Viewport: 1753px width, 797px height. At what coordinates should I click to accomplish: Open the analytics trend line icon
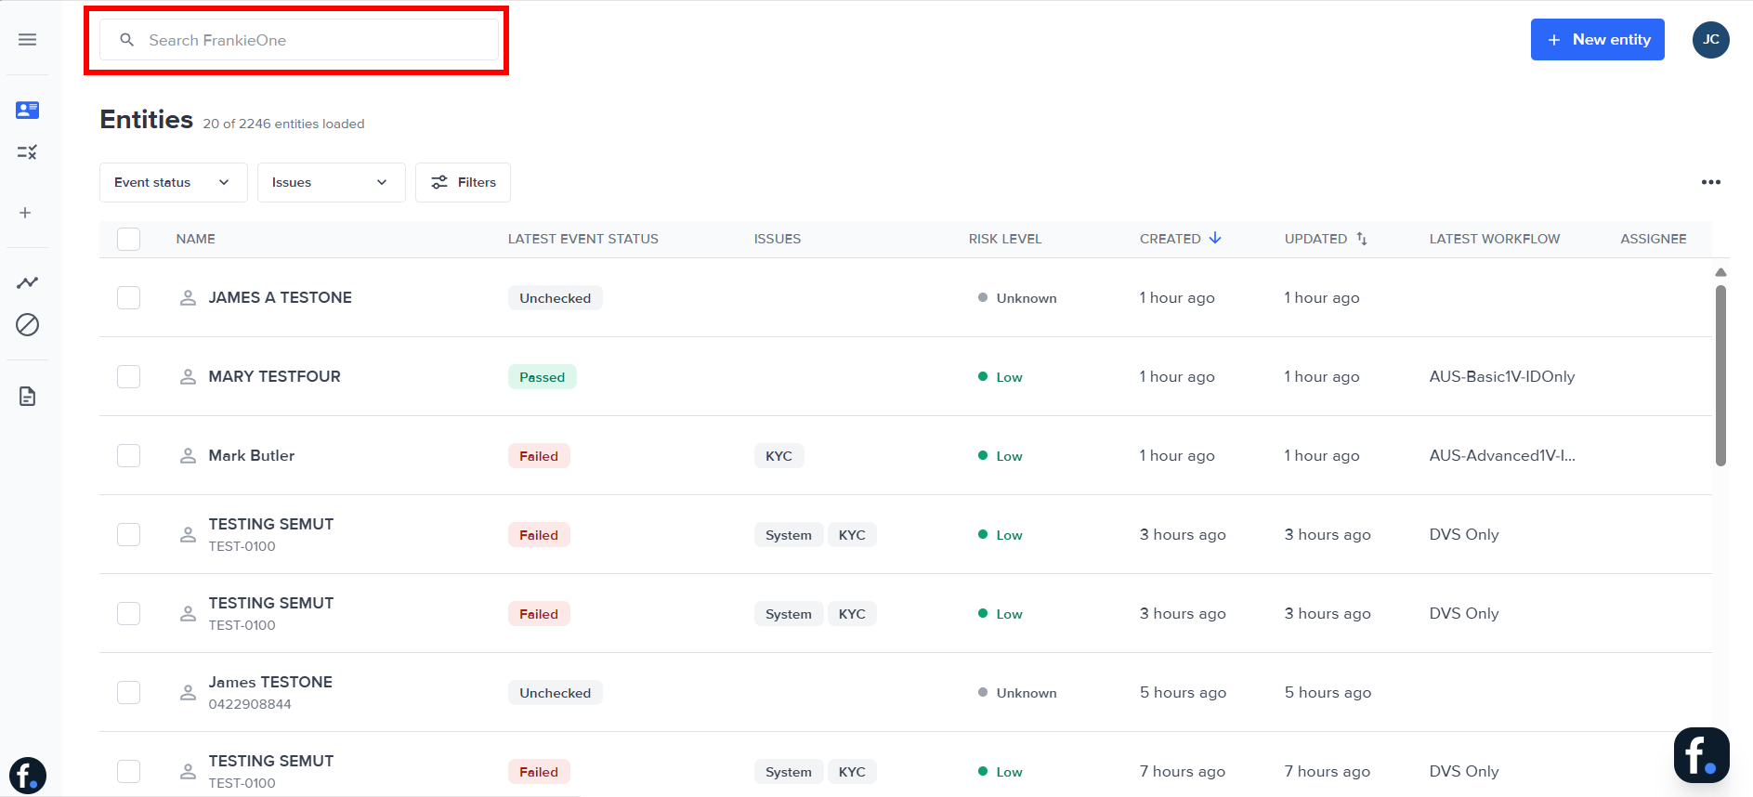pyautogui.click(x=28, y=282)
